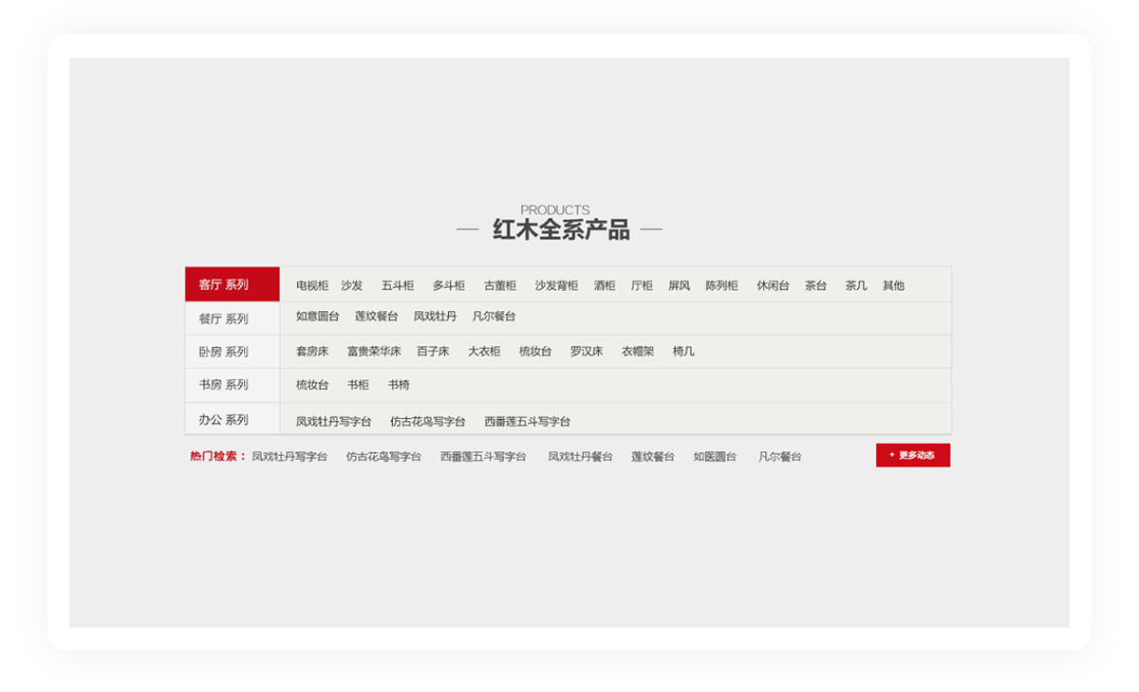Open the 电视柜 product link

[312, 285]
